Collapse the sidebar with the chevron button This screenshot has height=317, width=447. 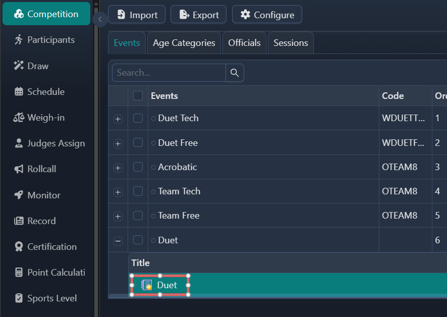100,19
